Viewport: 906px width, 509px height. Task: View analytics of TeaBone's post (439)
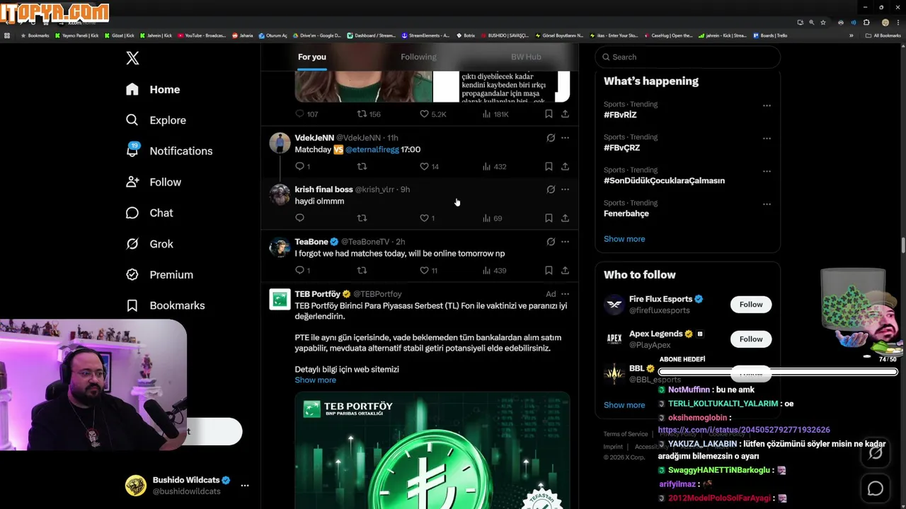pyautogui.click(x=494, y=271)
